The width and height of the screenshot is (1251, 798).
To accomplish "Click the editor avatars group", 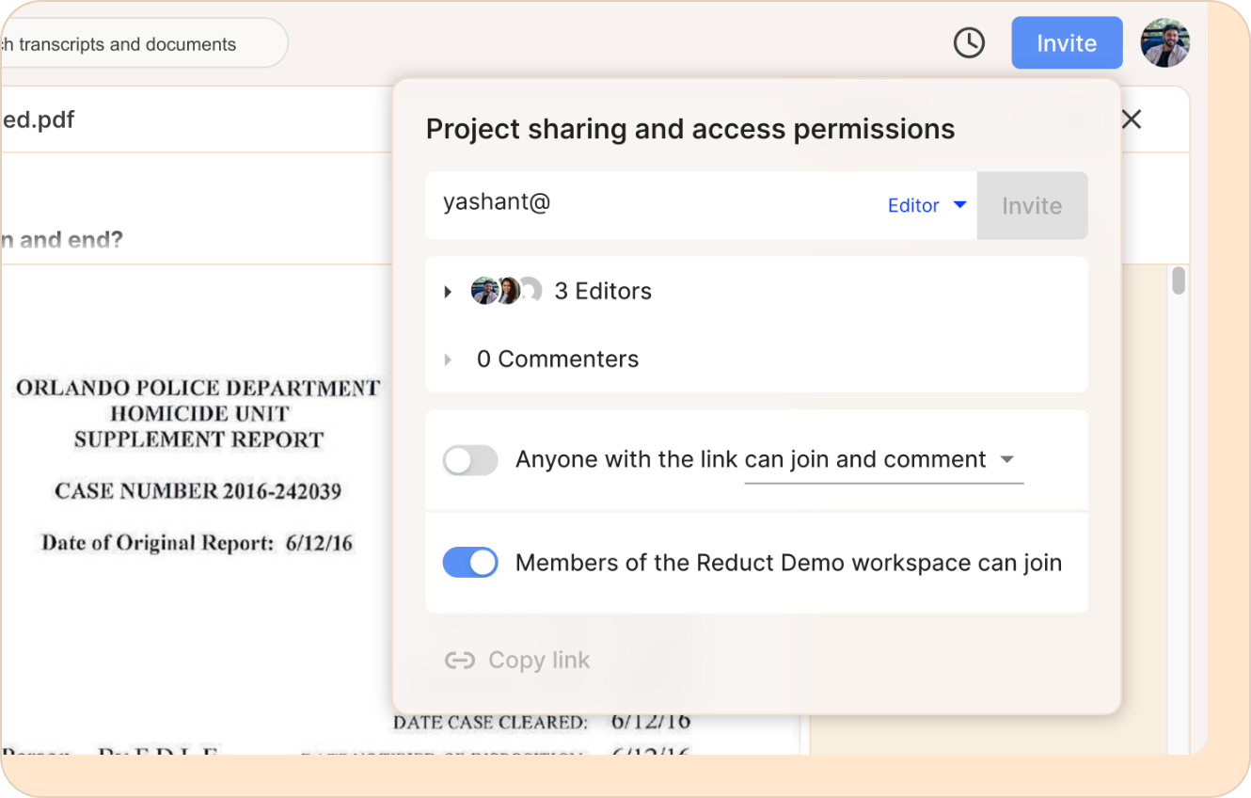I will 506,291.
